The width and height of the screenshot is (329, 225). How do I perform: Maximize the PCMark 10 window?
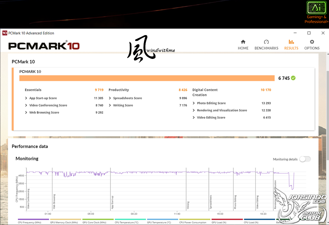tap(309, 33)
